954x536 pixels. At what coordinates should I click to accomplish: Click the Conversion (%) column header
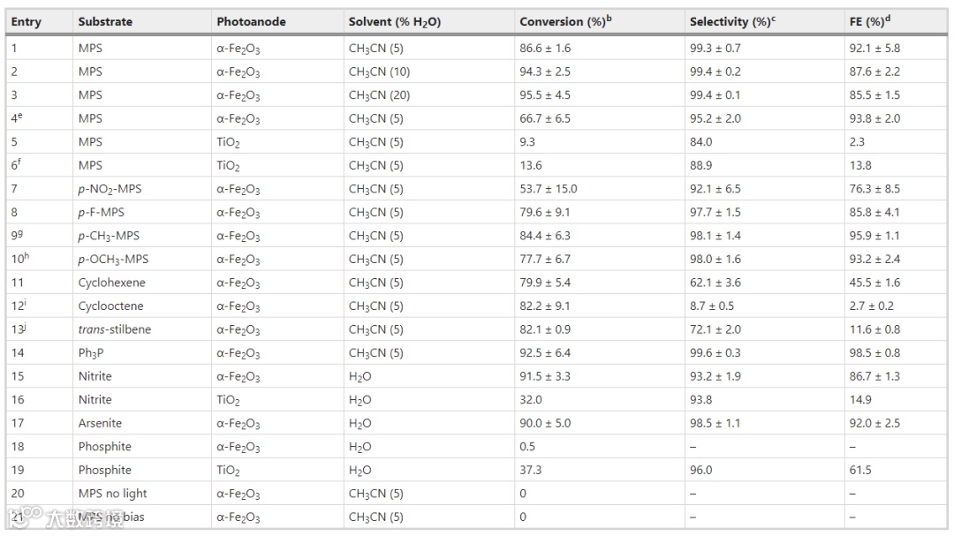click(565, 21)
